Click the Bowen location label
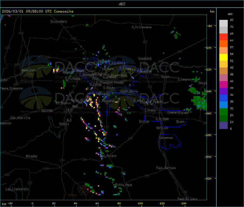Image resolution: width=244 pixels, height=207 pixels. click(x=180, y=122)
